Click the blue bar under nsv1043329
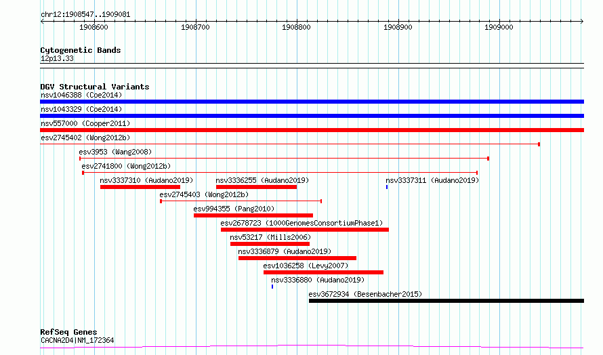Screen dimensions: 603x355 pos(312,116)
